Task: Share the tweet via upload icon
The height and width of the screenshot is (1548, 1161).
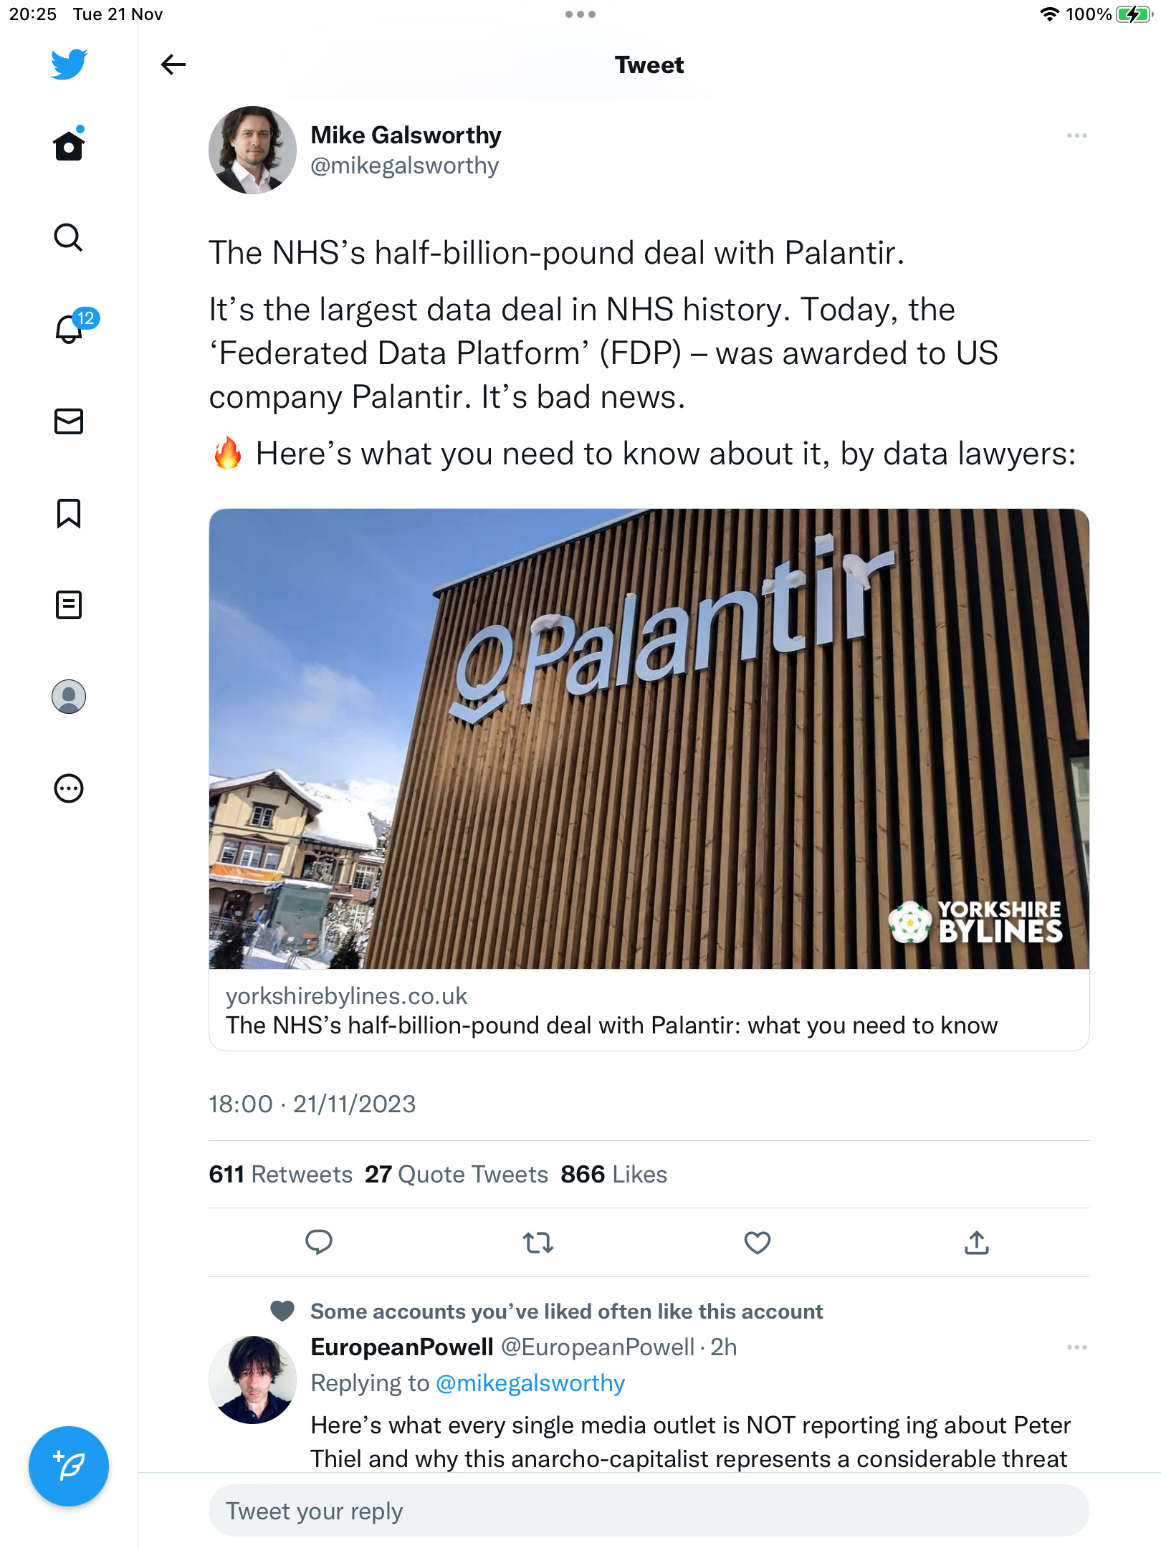Action: point(977,1242)
